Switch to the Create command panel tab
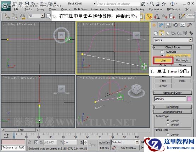Viewport: 196px width, 152px height. pyautogui.click(x=154, y=25)
